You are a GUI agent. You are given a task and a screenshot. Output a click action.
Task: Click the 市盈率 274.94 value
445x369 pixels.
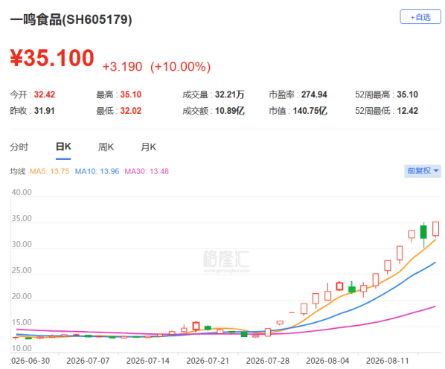314,94
